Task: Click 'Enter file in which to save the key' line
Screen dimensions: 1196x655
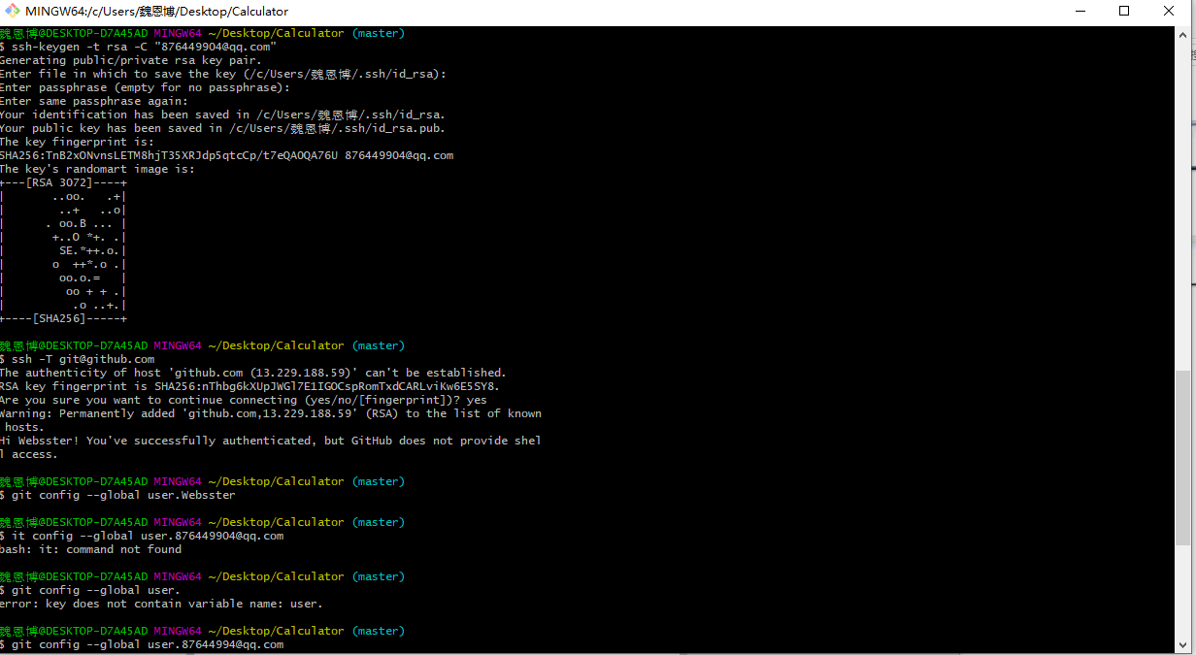Action: [223, 74]
